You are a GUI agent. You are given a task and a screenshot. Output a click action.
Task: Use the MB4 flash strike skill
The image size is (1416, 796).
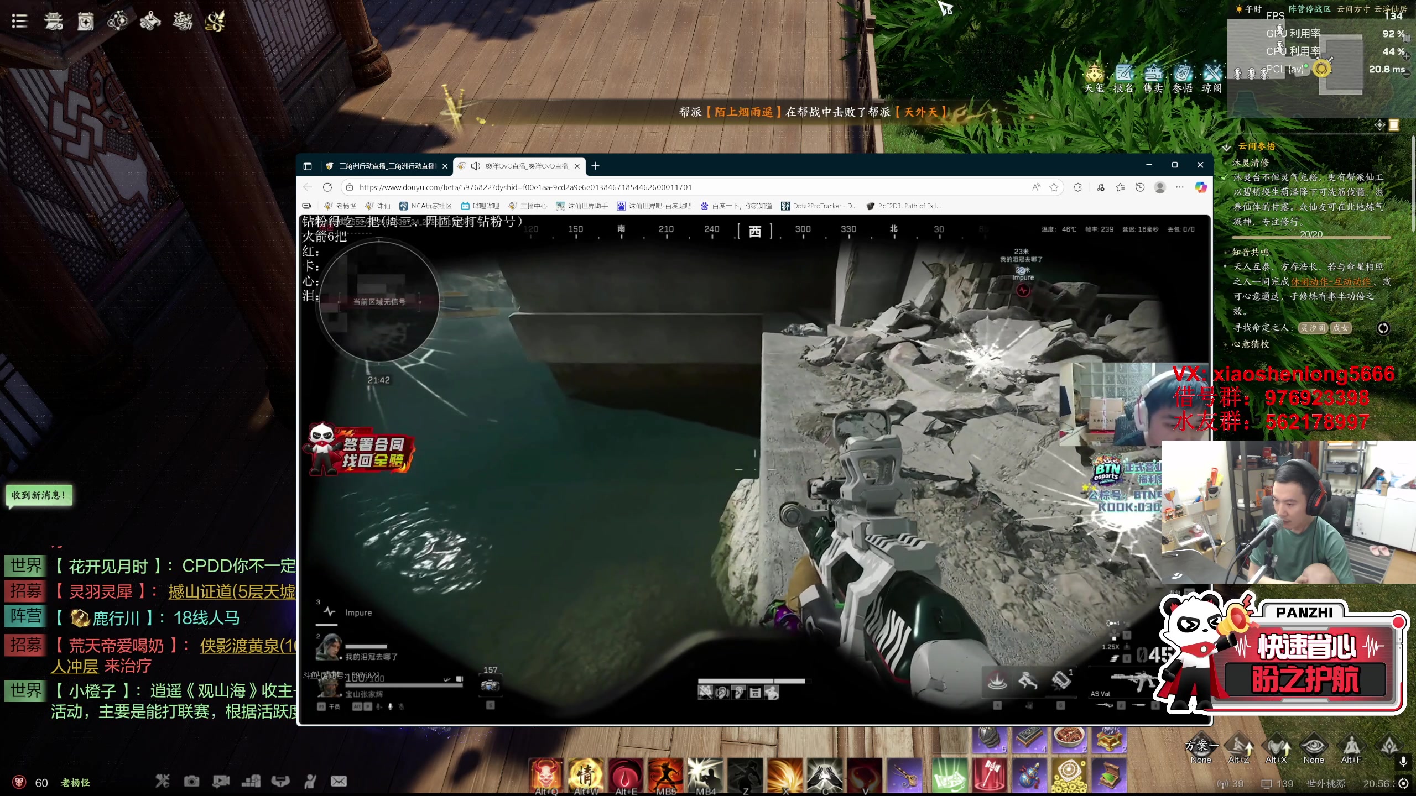coord(705,774)
